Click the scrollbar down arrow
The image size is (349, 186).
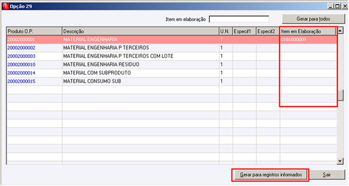coord(340,161)
